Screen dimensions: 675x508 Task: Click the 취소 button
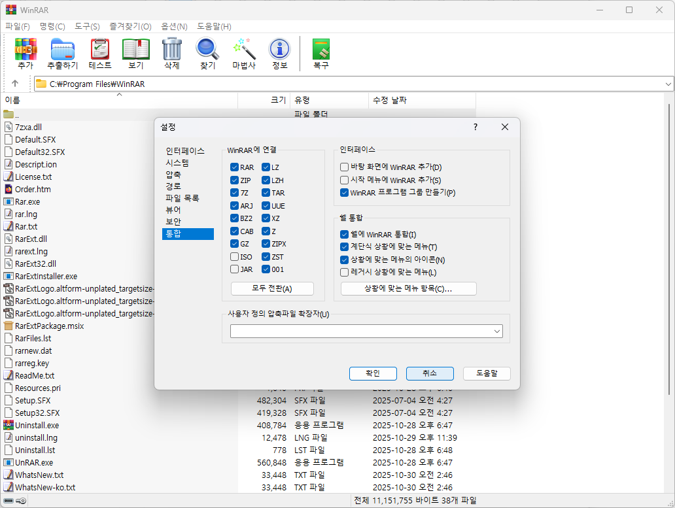click(430, 373)
